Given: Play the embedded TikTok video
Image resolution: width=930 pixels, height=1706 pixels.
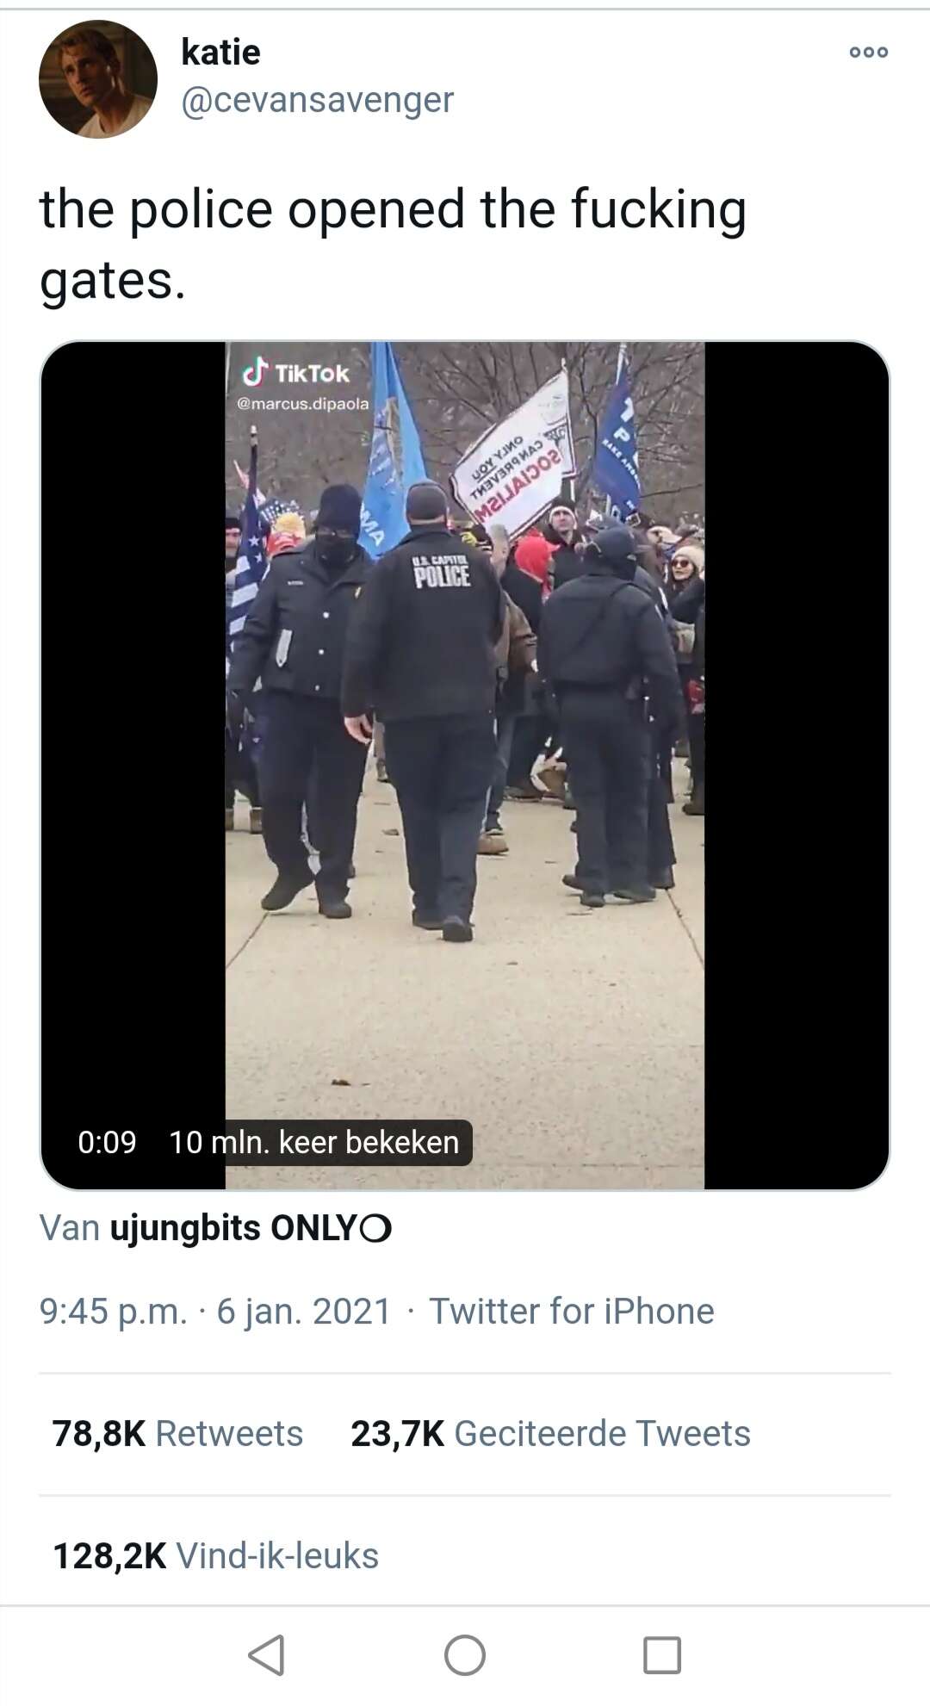Looking at the screenshot, I should [x=465, y=765].
